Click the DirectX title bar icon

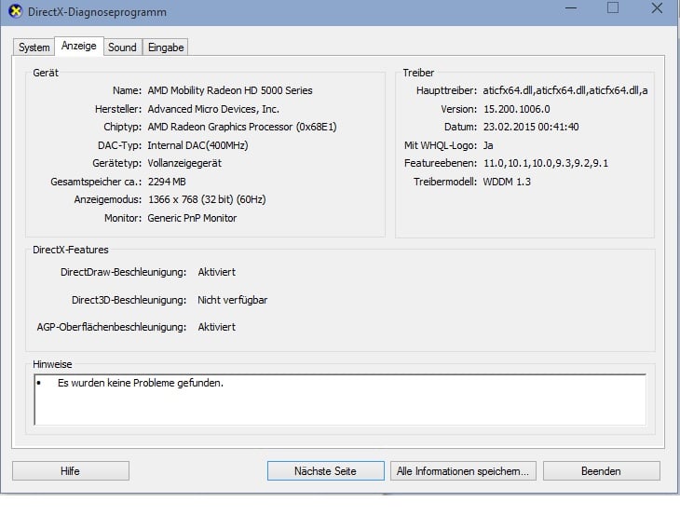coord(15,11)
